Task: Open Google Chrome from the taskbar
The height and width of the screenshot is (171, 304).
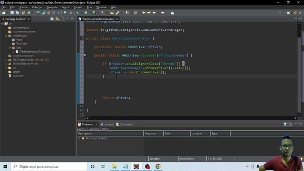Action: 158,167
